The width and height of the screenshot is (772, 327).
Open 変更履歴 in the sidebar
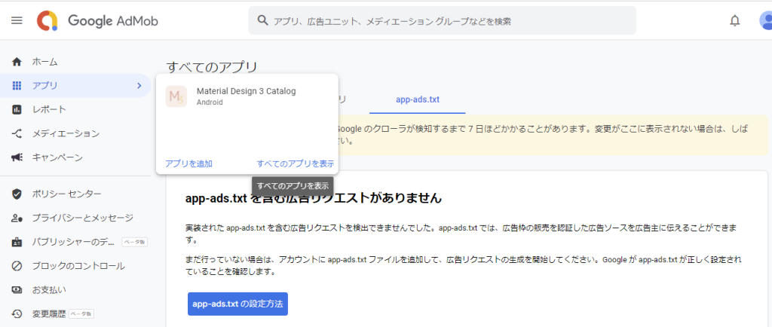[x=48, y=313]
